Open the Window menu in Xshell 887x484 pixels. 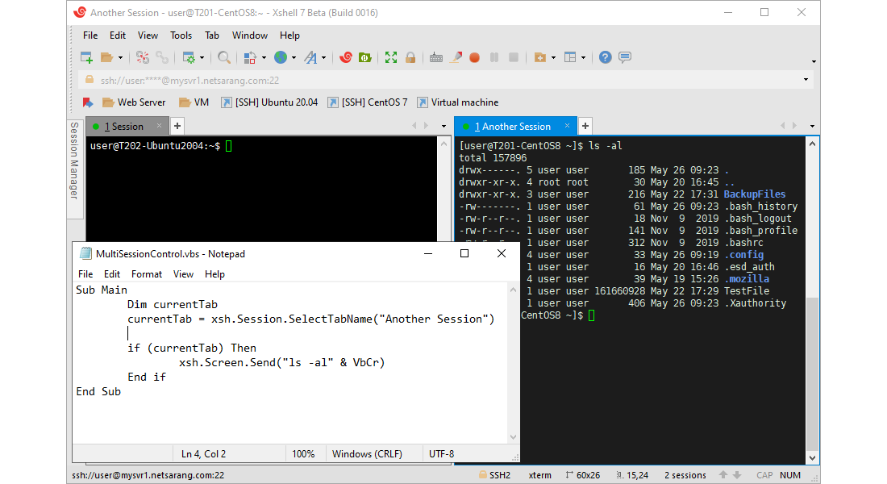(x=249, y=35)
